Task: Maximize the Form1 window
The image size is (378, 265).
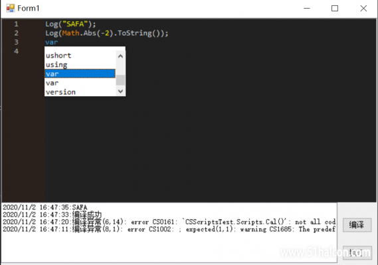Action: (x=335, y=9)
